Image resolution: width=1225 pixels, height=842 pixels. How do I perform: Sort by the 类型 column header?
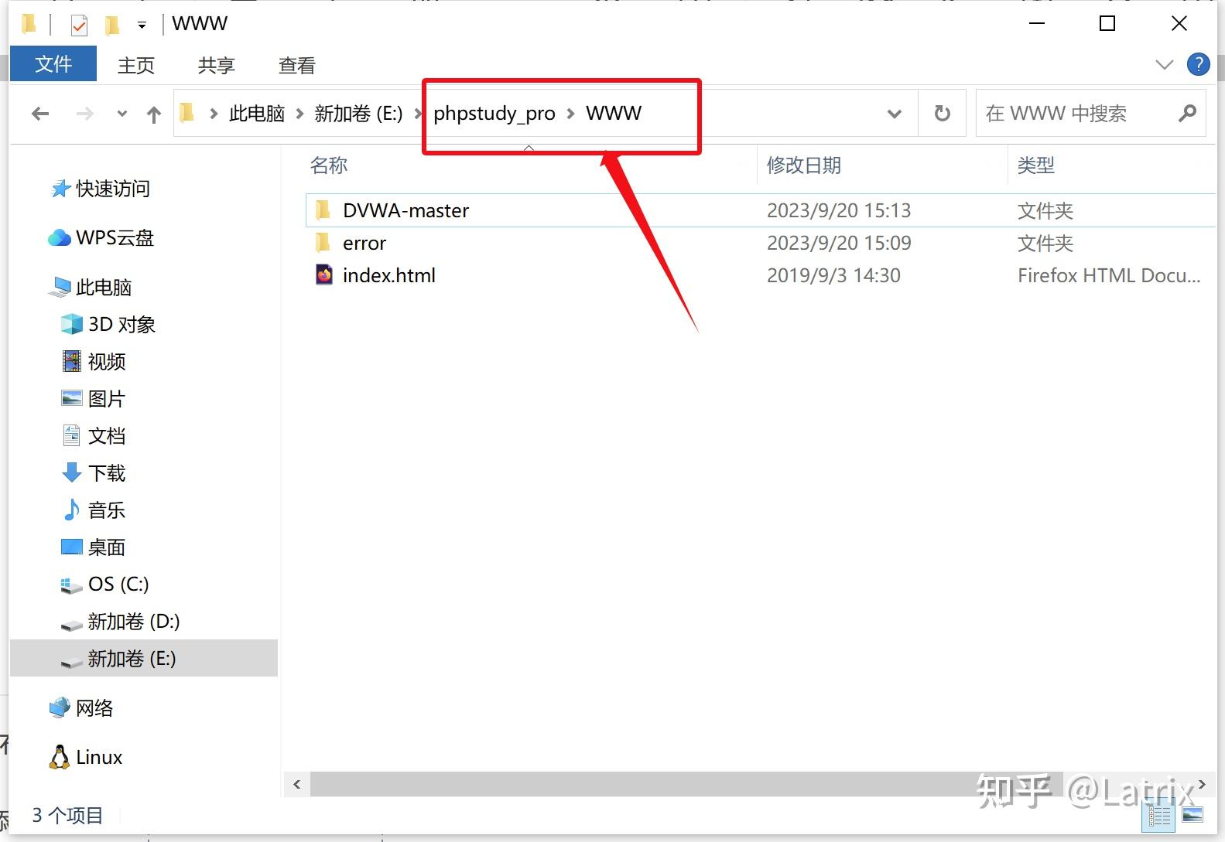point(1036,165)
